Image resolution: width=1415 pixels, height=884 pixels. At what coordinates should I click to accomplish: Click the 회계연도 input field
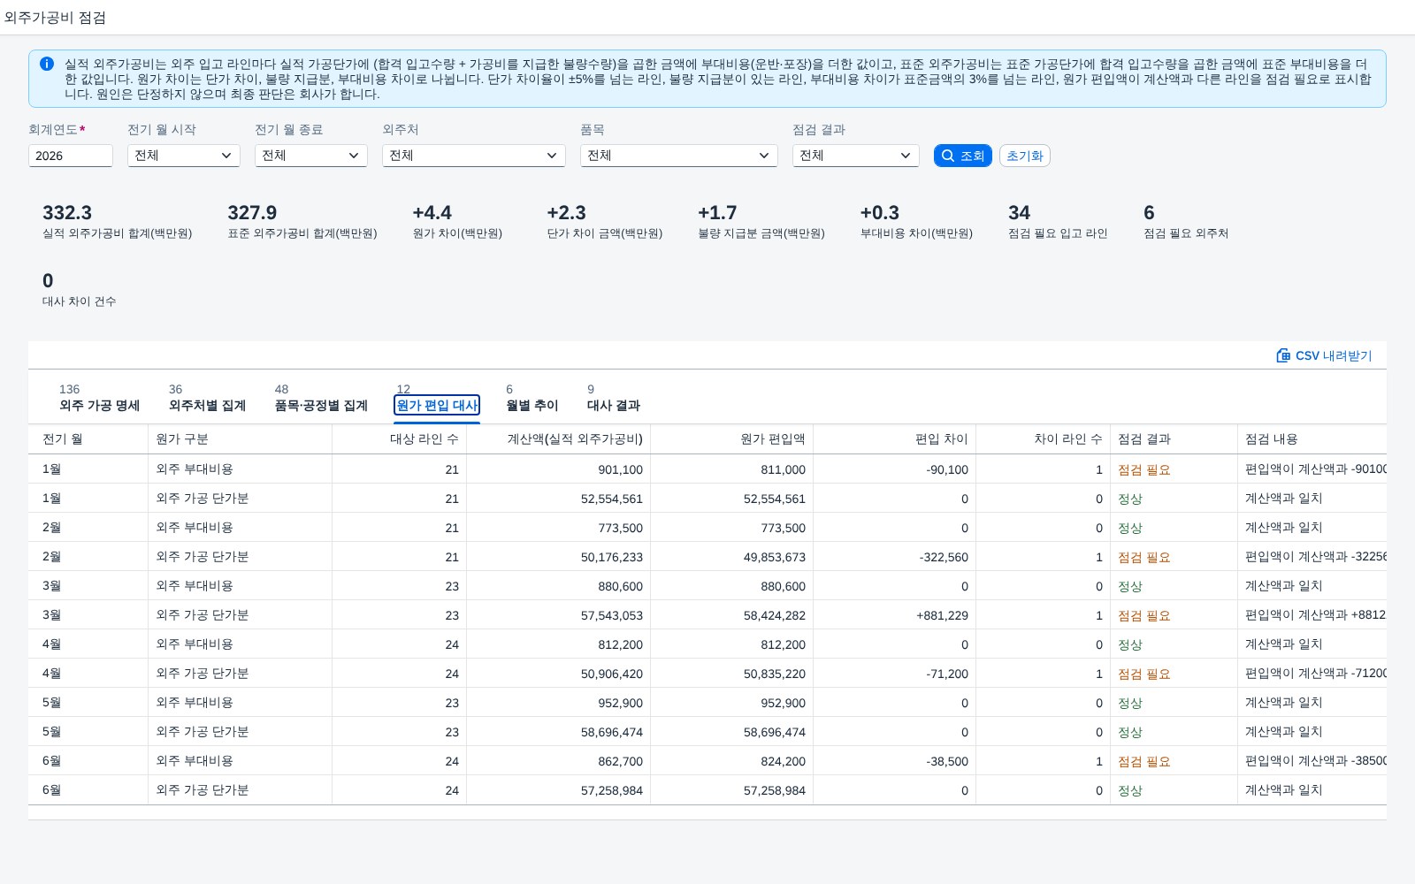point(71,156)
